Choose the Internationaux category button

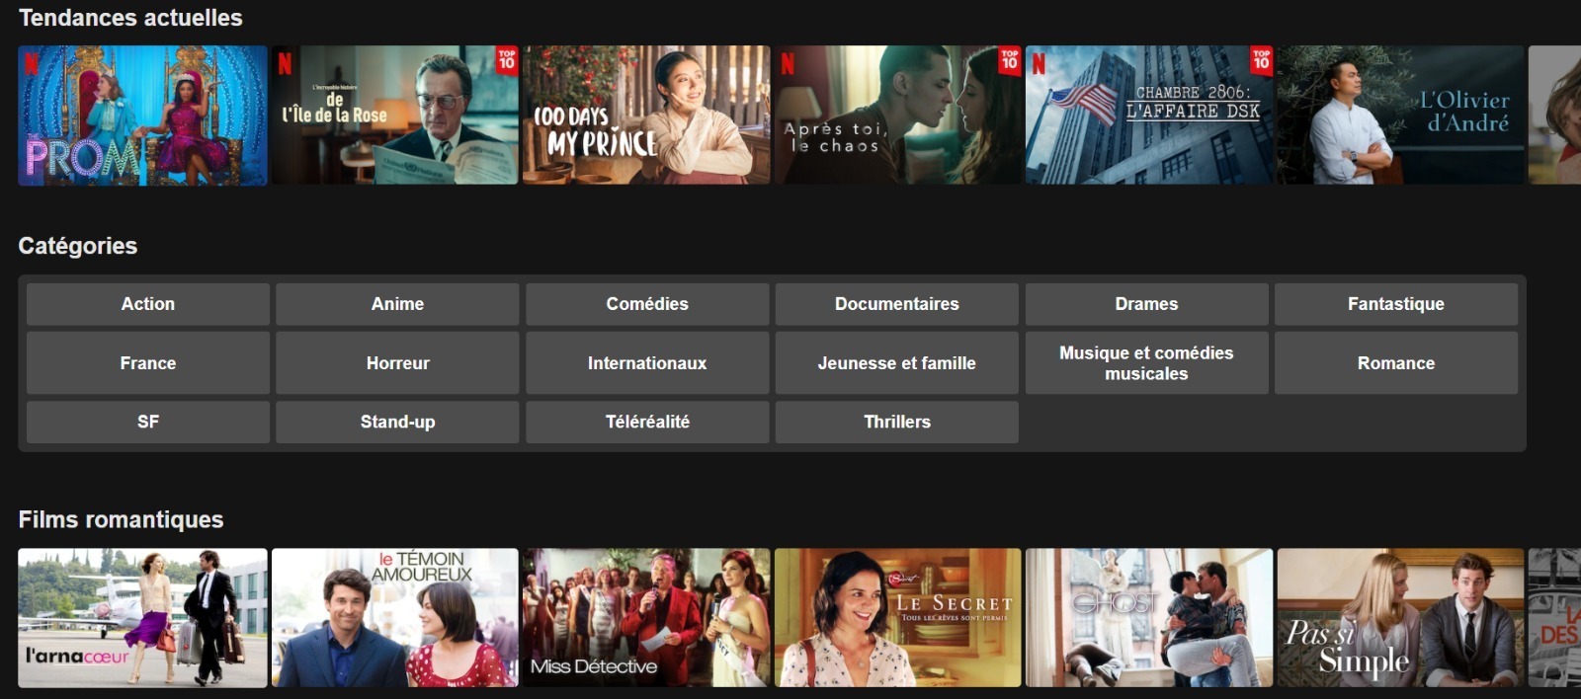[x=647, y=363]
